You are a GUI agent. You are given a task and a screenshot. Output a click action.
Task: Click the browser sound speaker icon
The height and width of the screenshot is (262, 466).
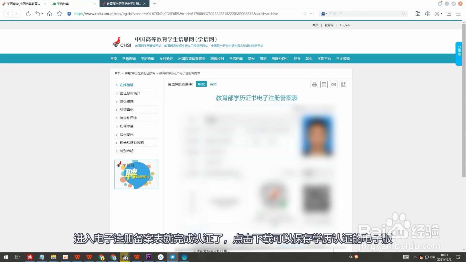pos(428,14)
